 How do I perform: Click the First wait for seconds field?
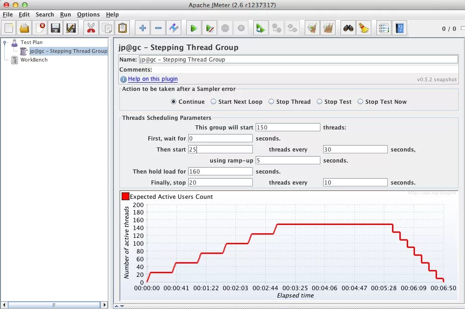tap(221, 138)
